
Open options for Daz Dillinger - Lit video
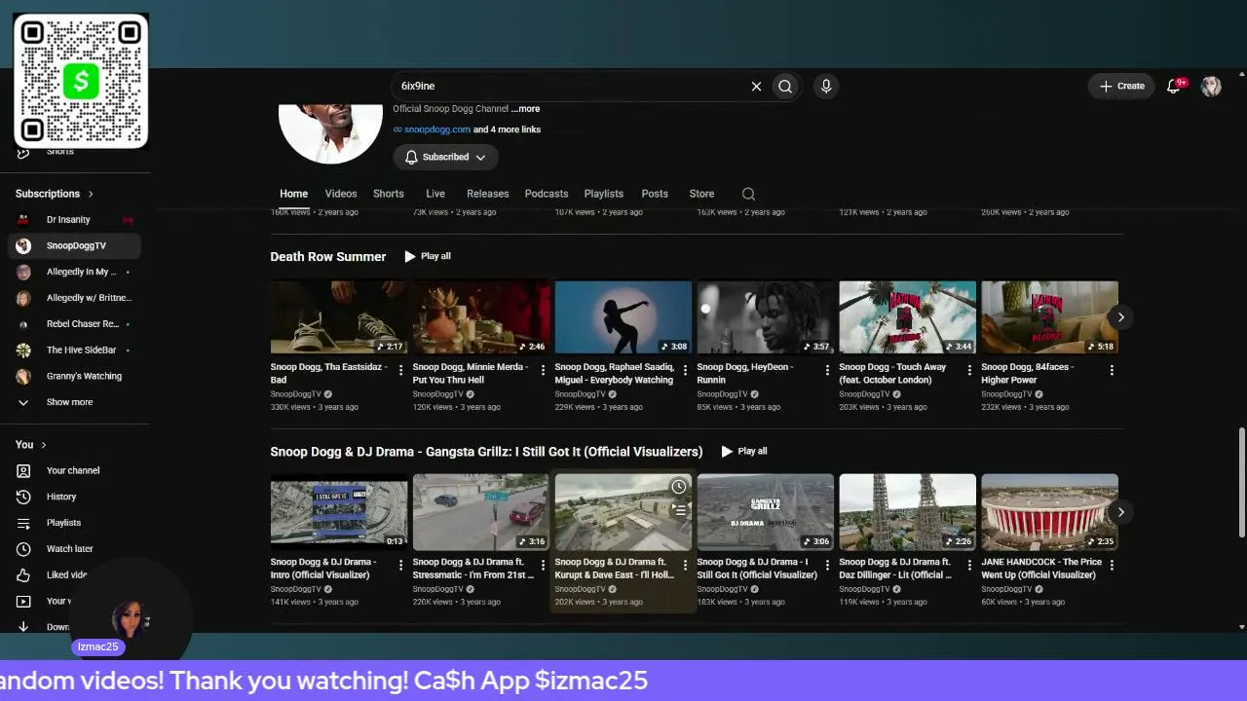click(969, 565)
